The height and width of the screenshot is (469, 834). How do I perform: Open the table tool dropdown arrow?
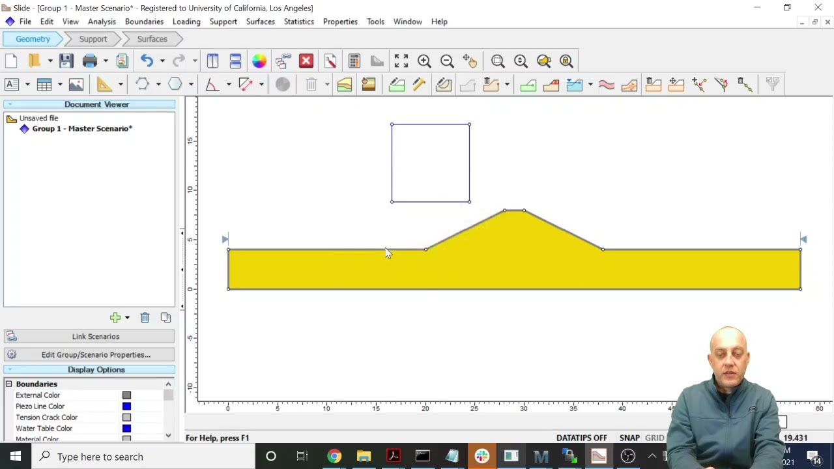[x=60, y=84]
